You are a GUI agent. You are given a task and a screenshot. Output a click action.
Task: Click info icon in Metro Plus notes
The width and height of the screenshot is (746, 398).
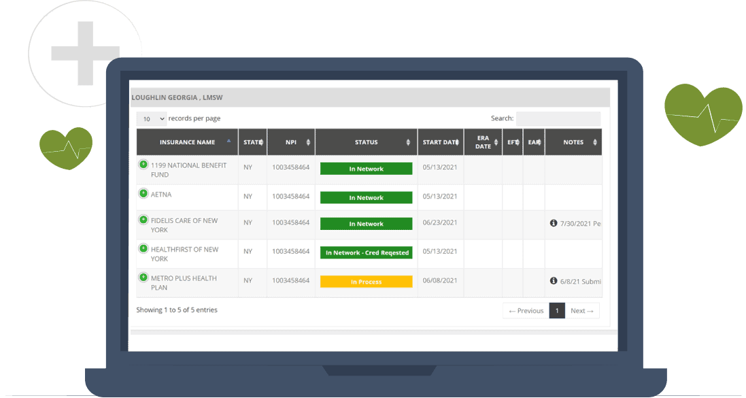tap(554, 281)
